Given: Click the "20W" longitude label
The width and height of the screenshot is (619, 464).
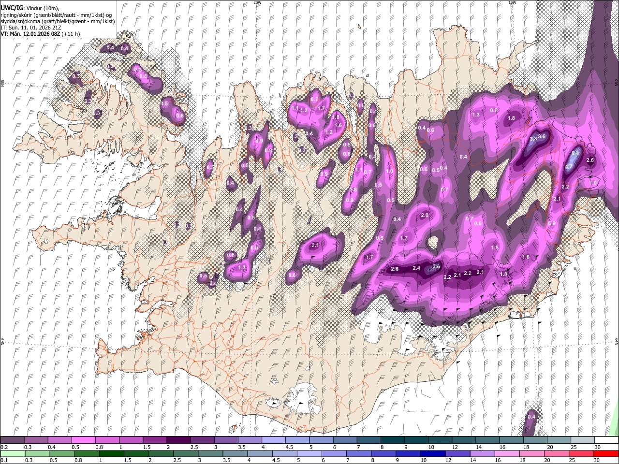Looking at the screenshot, I should point(257,2).
